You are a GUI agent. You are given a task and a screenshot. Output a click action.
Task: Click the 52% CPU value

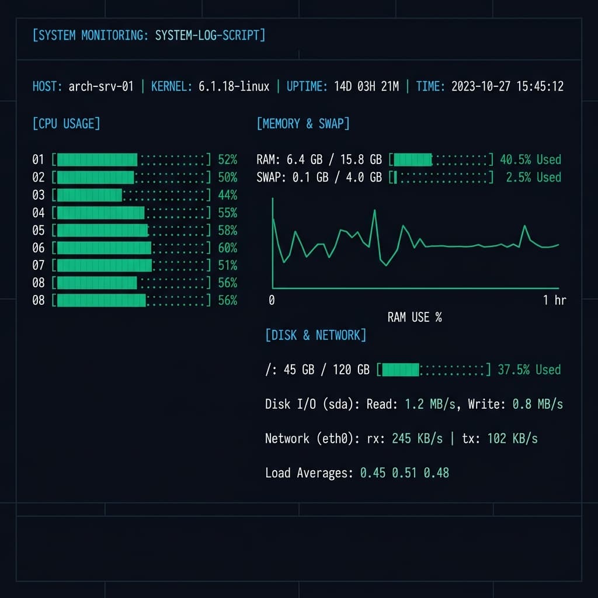click(x=228, y=159)
